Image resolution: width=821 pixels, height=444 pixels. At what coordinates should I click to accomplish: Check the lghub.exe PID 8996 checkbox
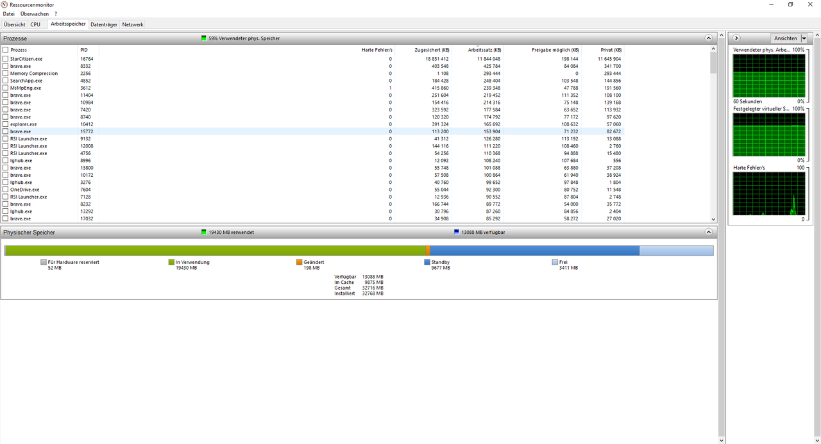pyautogui.click(x=6, y=160)
